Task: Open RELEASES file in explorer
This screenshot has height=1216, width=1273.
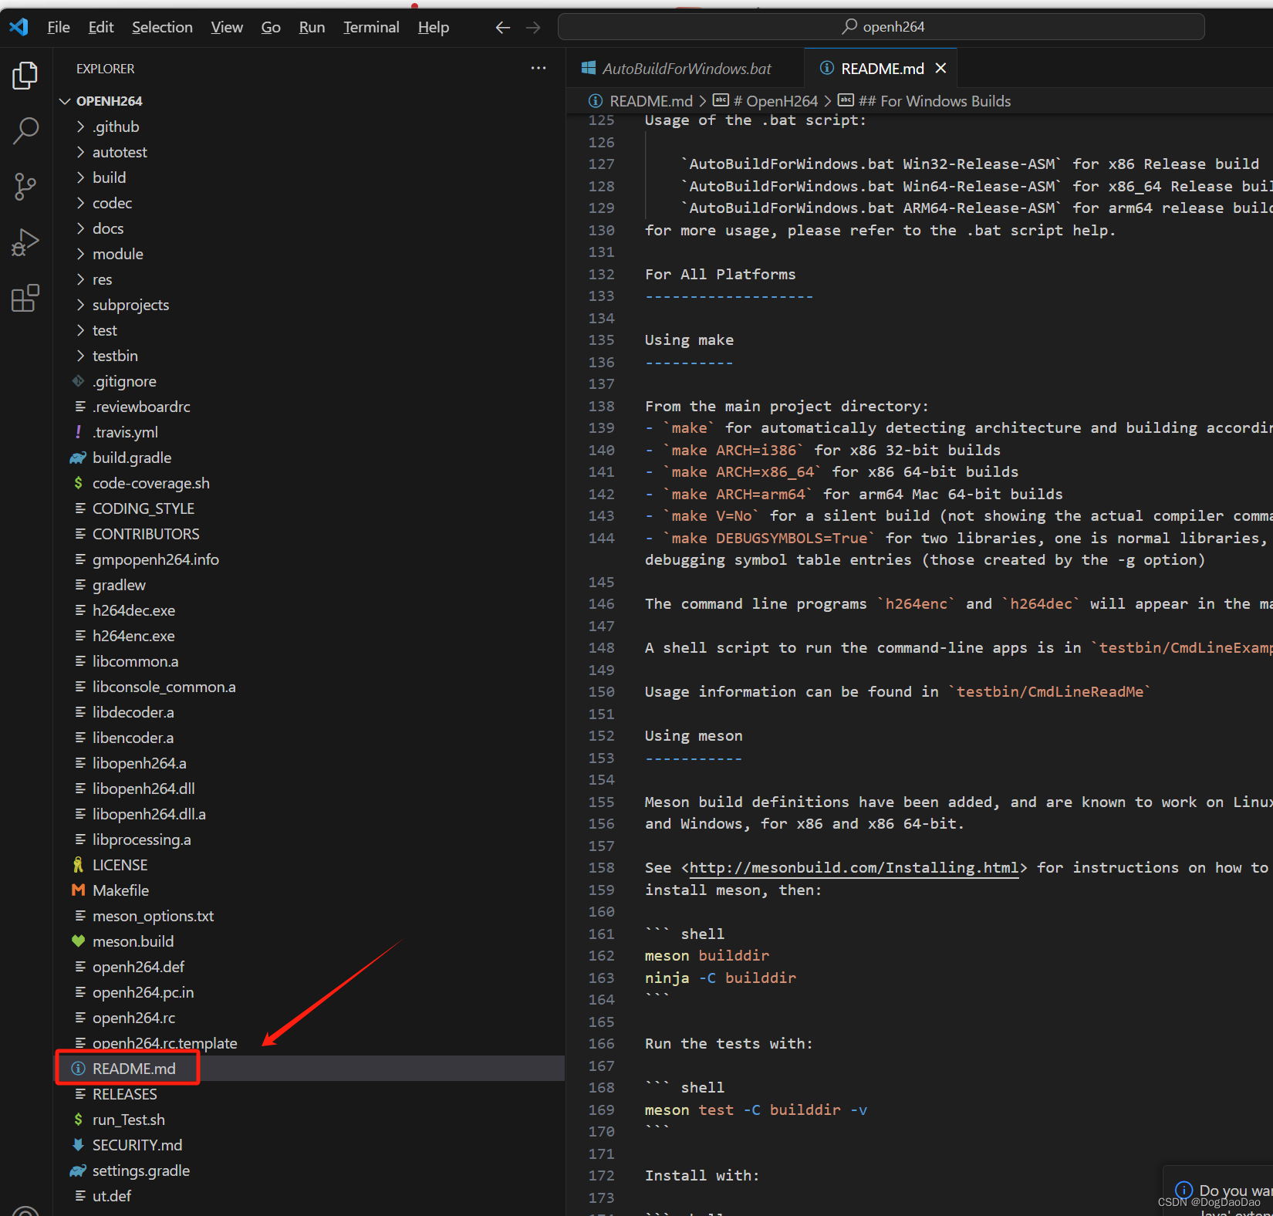Action: click(124, 1094)
